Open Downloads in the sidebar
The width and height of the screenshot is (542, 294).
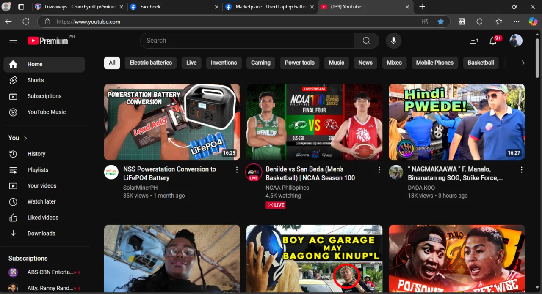point(44,233)
